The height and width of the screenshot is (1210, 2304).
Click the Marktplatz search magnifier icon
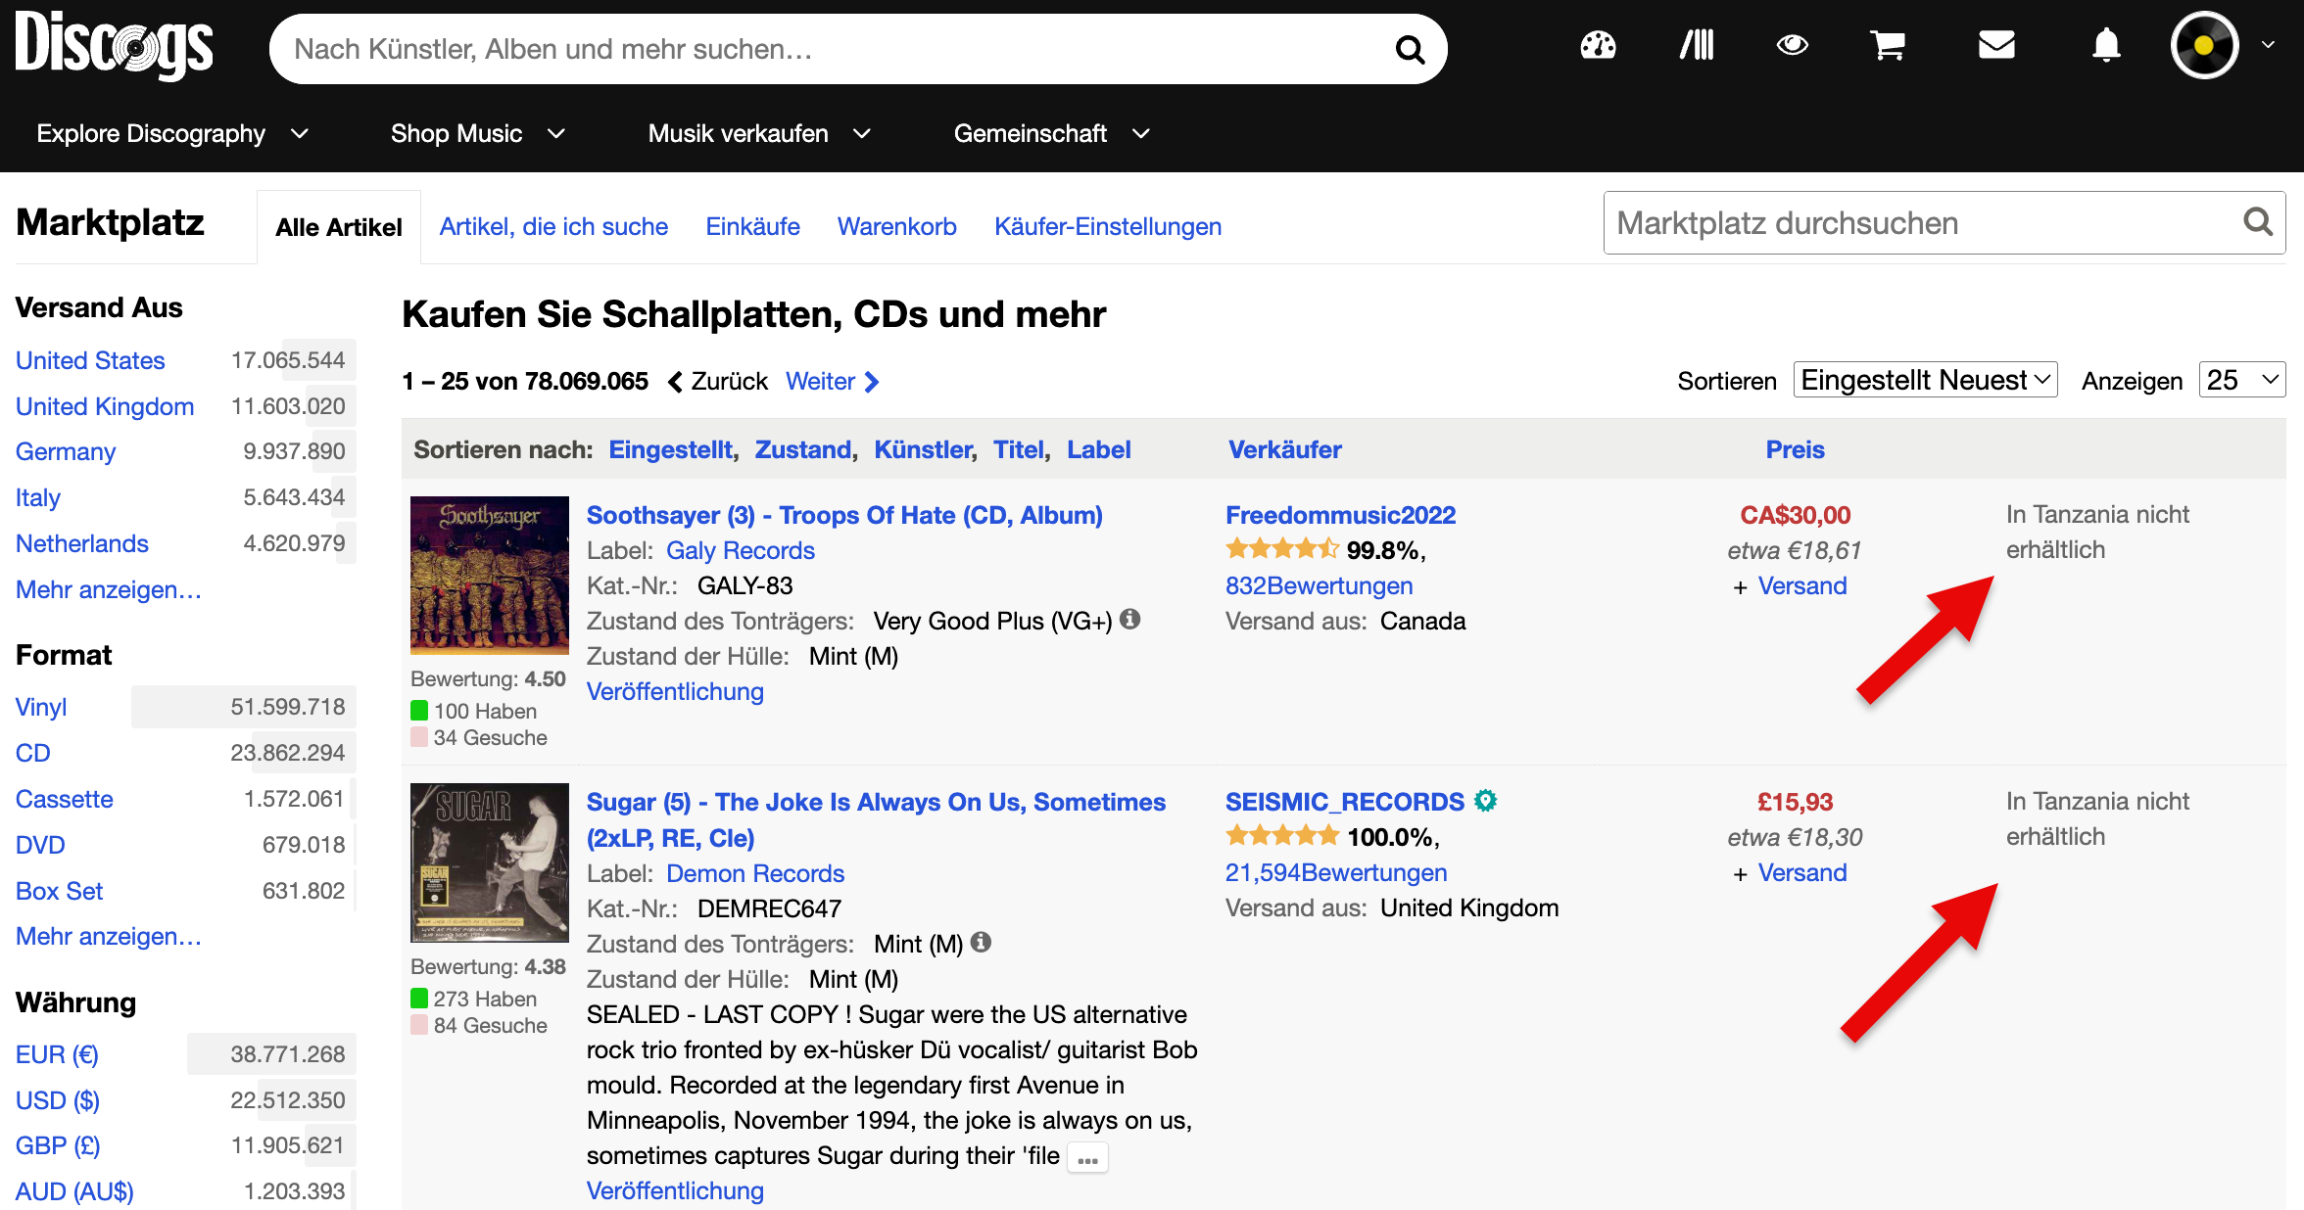click(2258, 222)
